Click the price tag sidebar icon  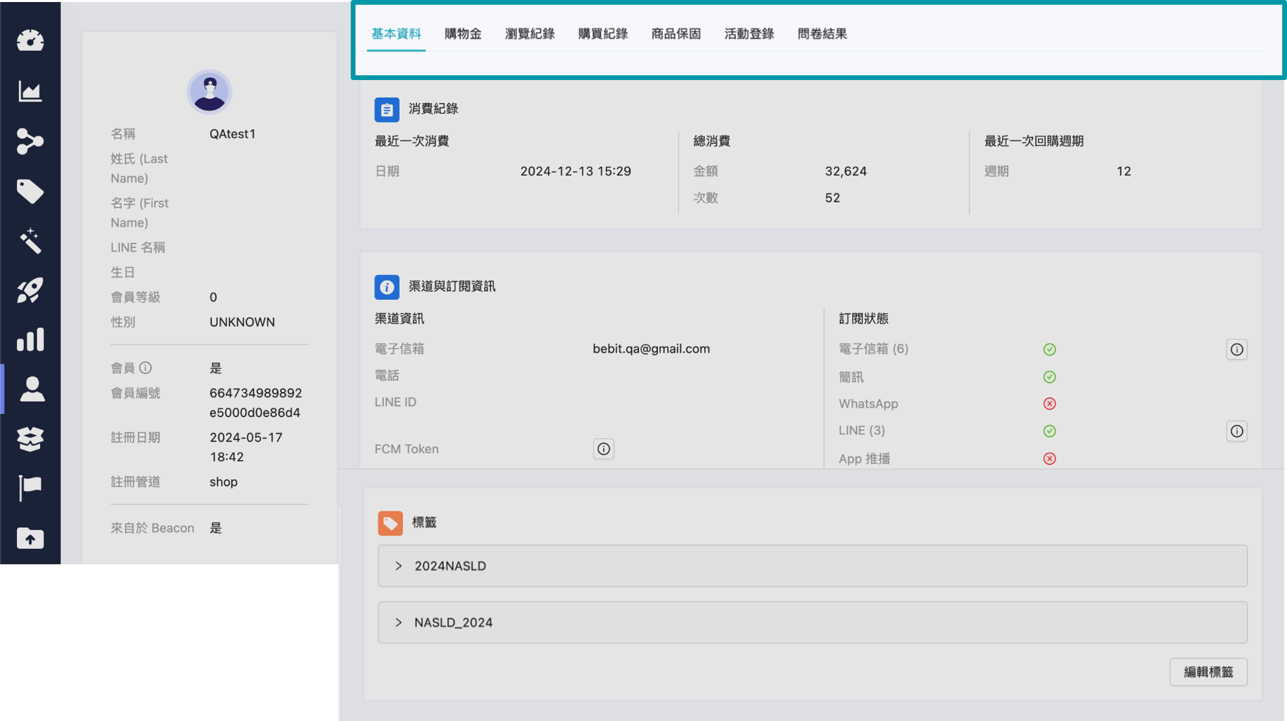coord(30,191)
